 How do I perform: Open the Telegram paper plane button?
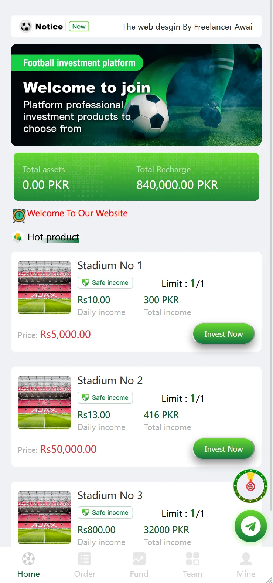[x=250, y=526]
